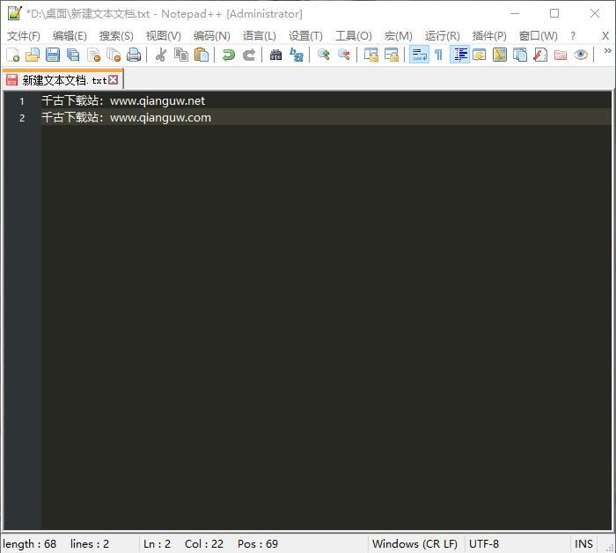Viewport: 616px width, 553px height.
Task: Click the Save file icon
Action: pos(53,55)
